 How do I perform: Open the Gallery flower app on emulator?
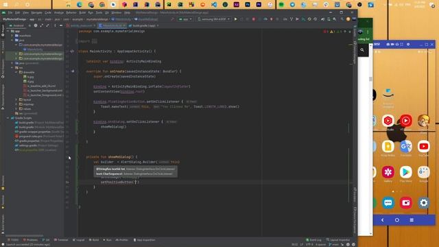click(x=388, y=172)
